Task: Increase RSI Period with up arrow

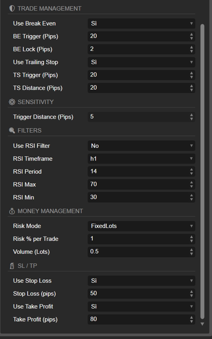Action: pyautogui.click(x=192, y=169)
